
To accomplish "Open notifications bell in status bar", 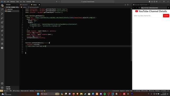I will (168, 91).
